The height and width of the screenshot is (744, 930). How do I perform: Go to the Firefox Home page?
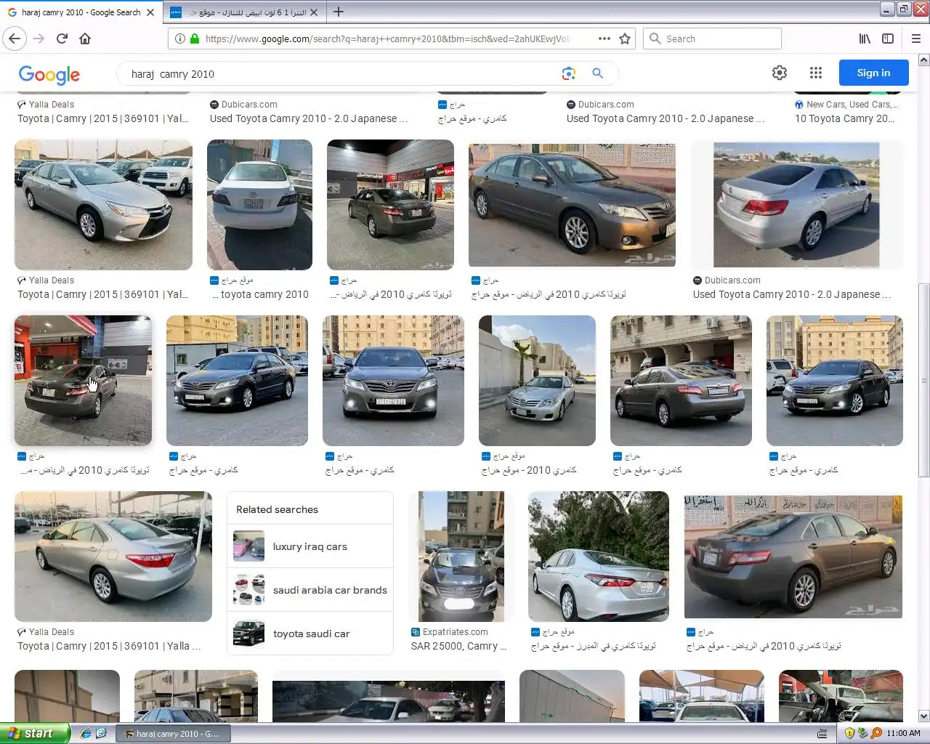tap(85, 39)
